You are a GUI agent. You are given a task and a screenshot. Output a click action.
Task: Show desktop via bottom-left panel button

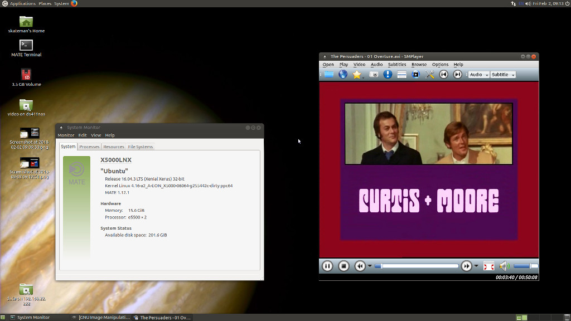3,317
